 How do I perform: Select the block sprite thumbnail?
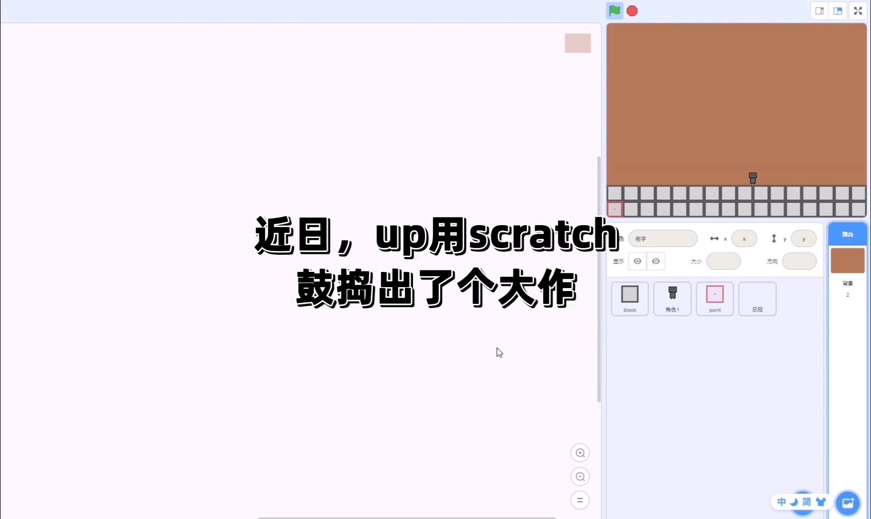pyautogui.click(x=630, y=299)
